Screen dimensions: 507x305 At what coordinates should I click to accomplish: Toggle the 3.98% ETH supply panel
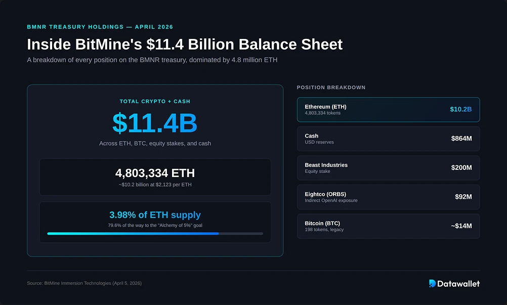pyautogui.click(x=155, y=222)
